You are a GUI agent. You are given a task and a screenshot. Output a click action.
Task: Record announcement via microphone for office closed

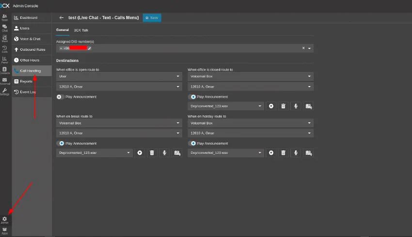[x=296, y=106]
